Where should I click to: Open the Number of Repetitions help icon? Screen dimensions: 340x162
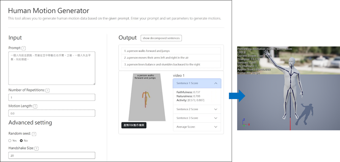(x=48, y=91)
